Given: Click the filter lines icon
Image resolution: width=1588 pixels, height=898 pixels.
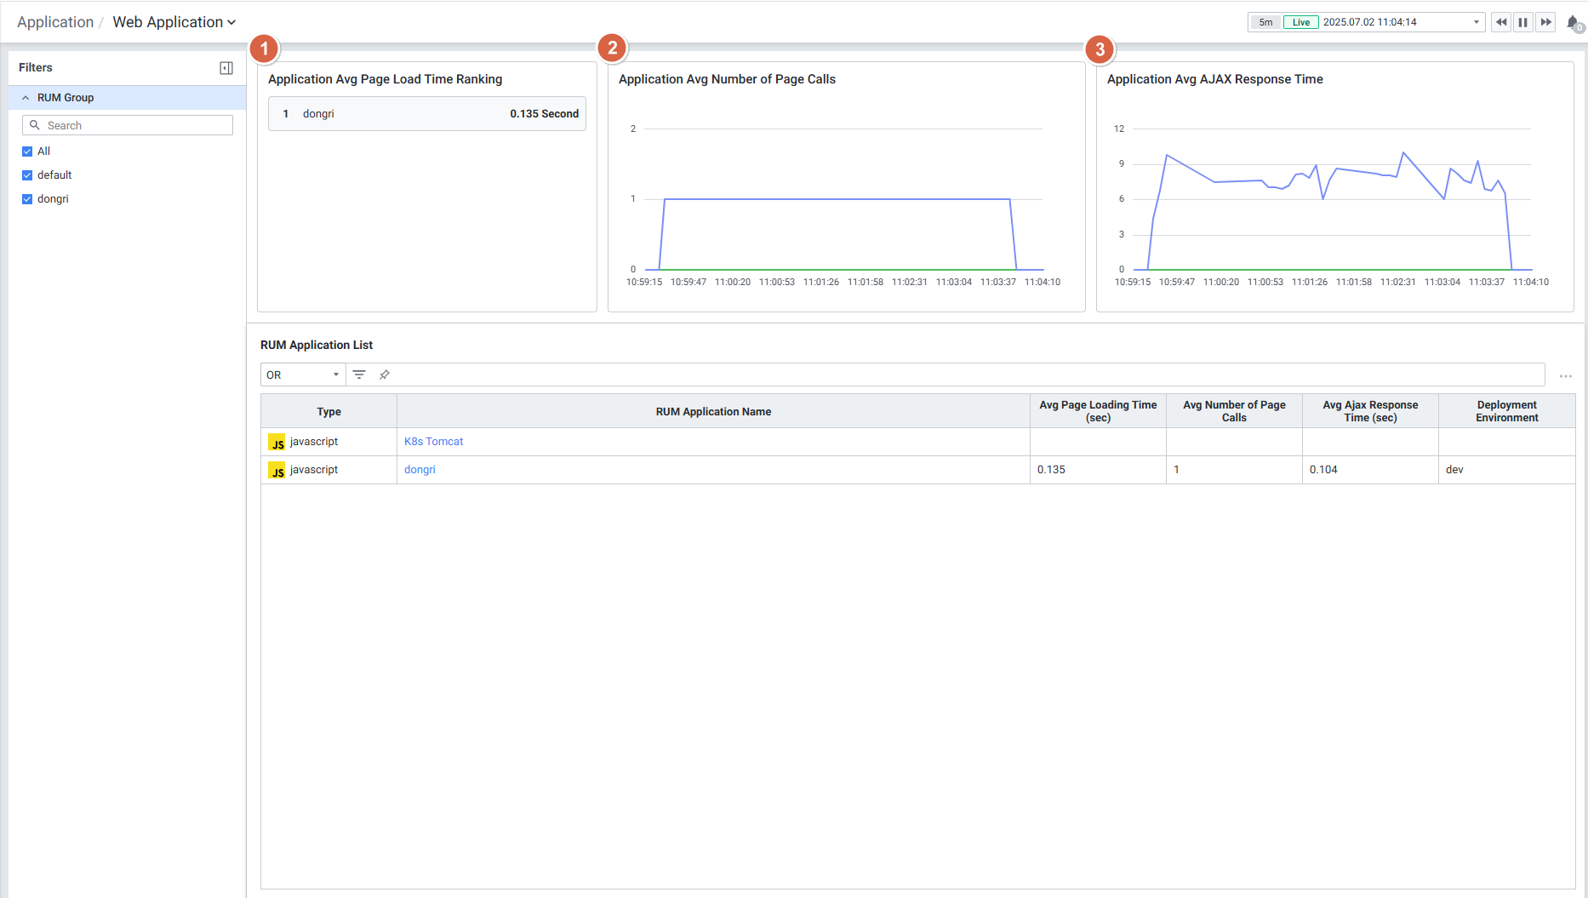Looking at the screenshot, I should (x=359, y=375).
